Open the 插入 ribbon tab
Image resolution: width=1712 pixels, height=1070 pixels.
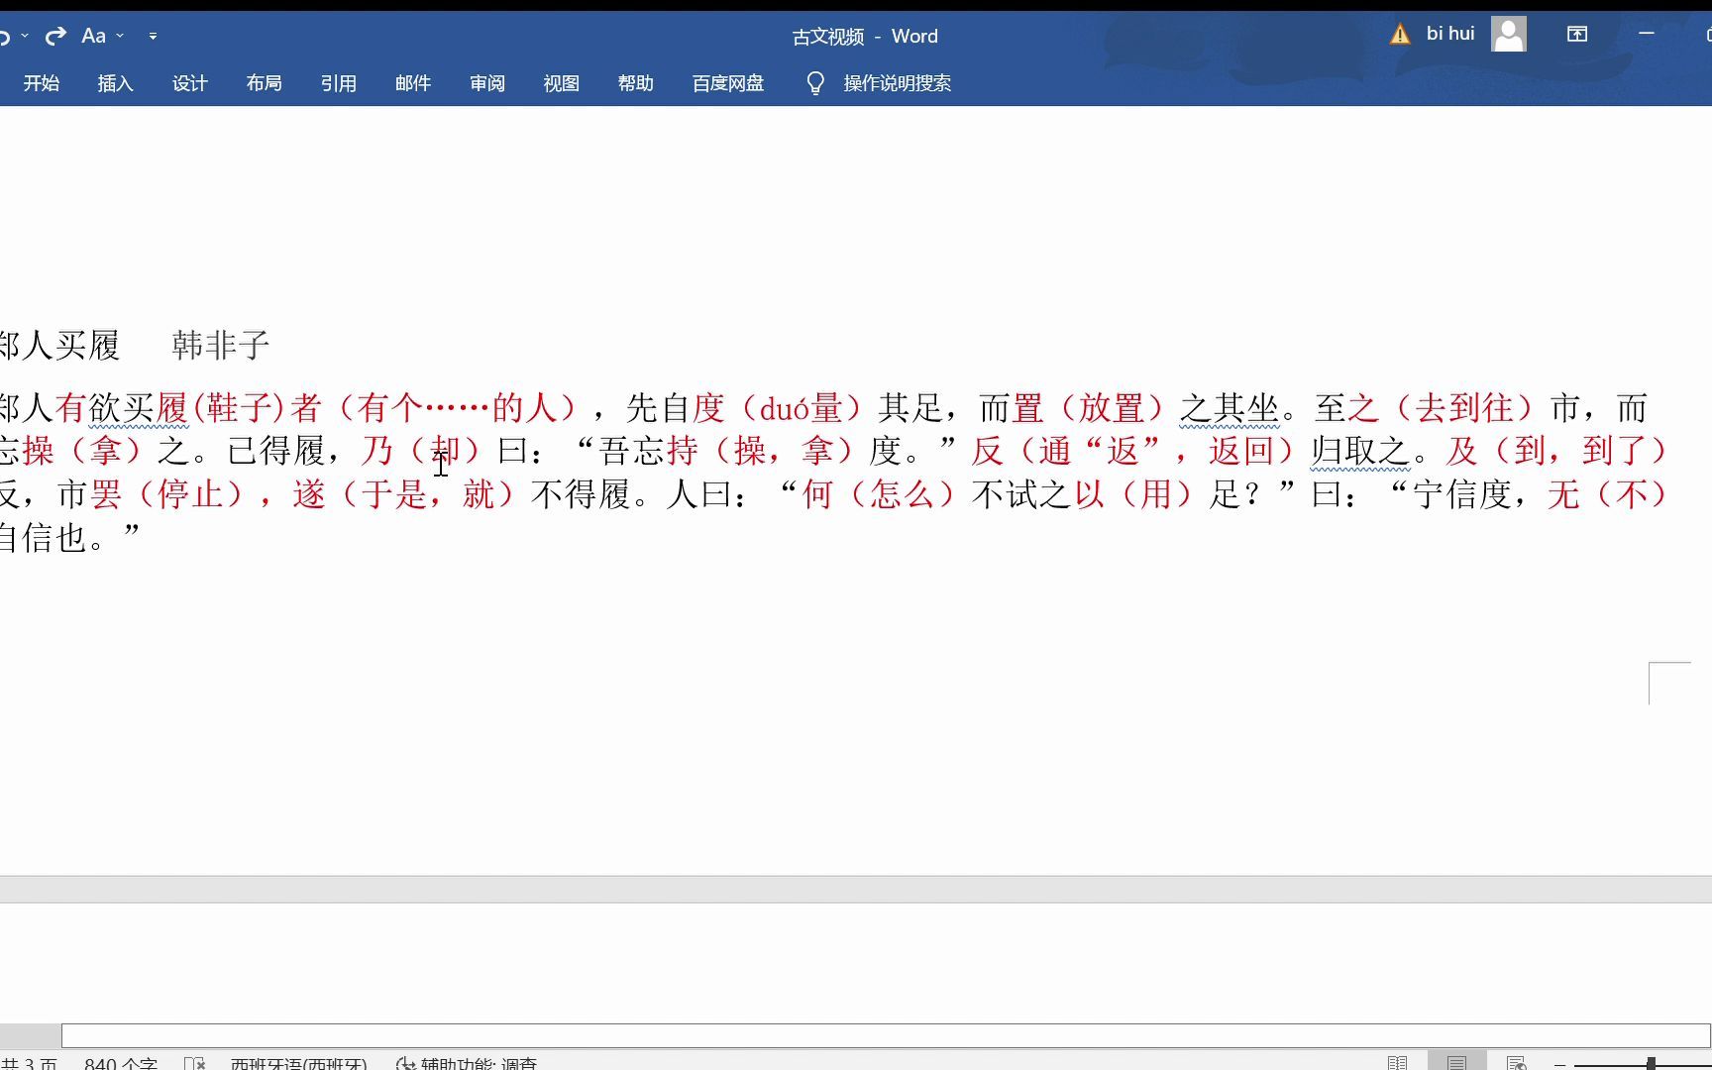point(115,83)
